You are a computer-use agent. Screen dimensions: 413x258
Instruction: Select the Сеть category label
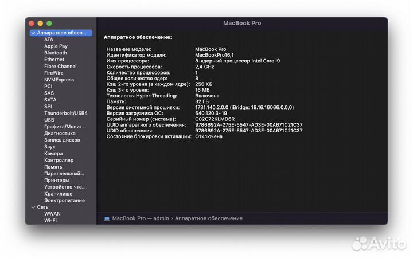click(x=42, y=207)
